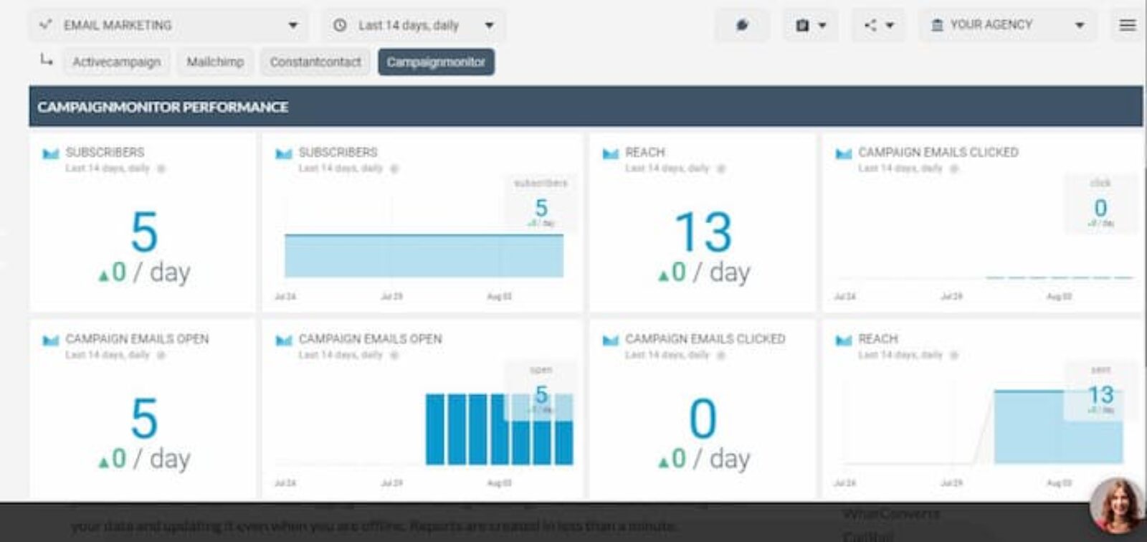The height and width of the screenshot is (542, 1147).
Task: Click the Subscribers chart widget title
Action: (x=338, y=152)
